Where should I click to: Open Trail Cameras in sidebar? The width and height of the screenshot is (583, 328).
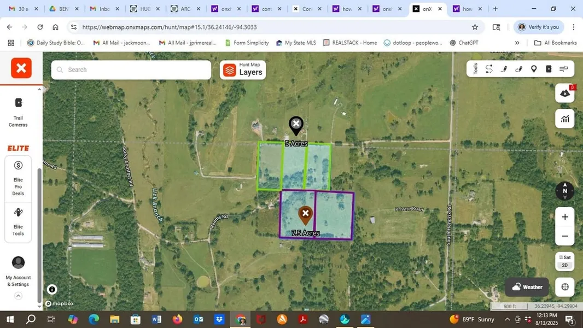18,112
